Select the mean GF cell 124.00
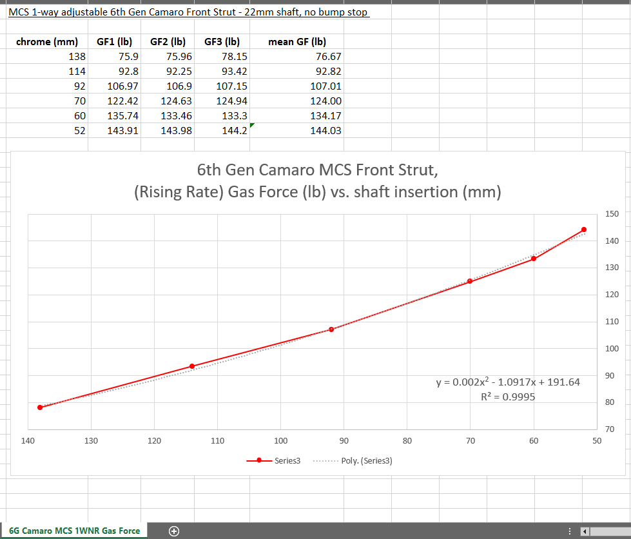The height and width of the screenshot is (539, 631). pos(297,101)
